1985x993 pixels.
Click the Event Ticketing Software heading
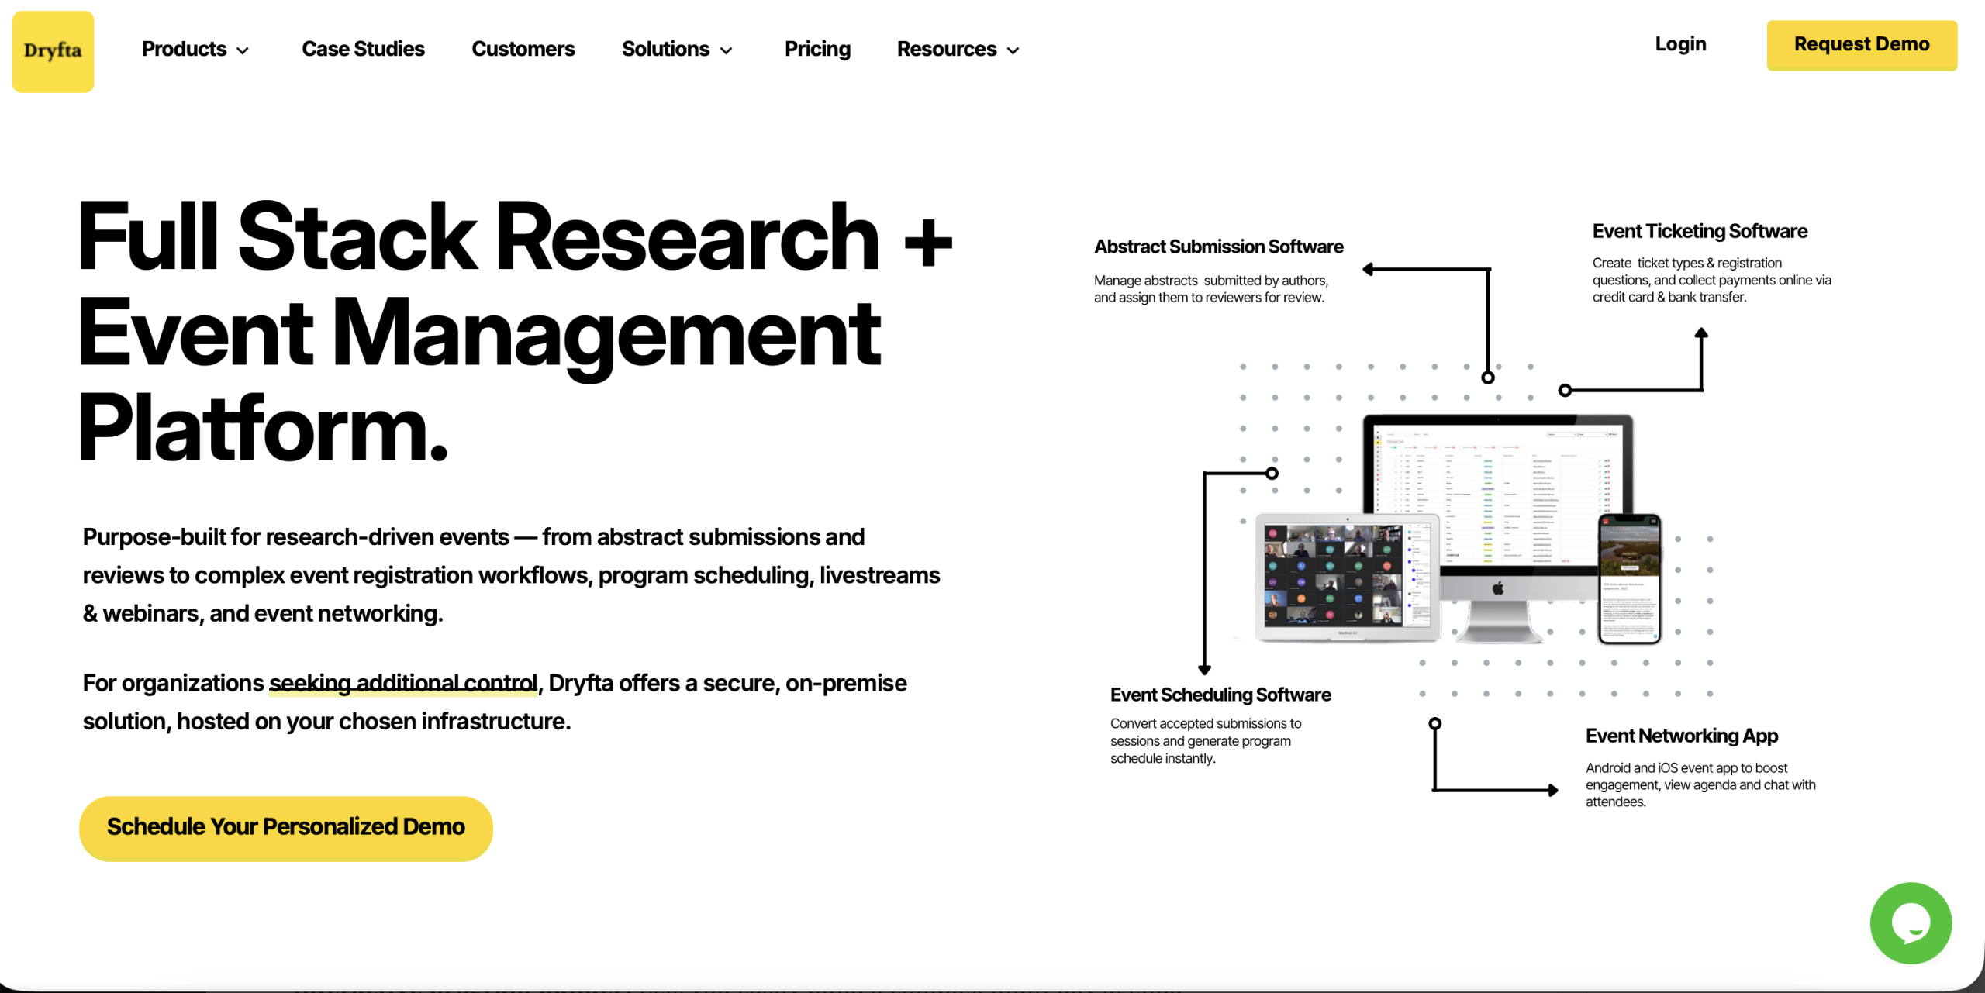(1699, 231)
